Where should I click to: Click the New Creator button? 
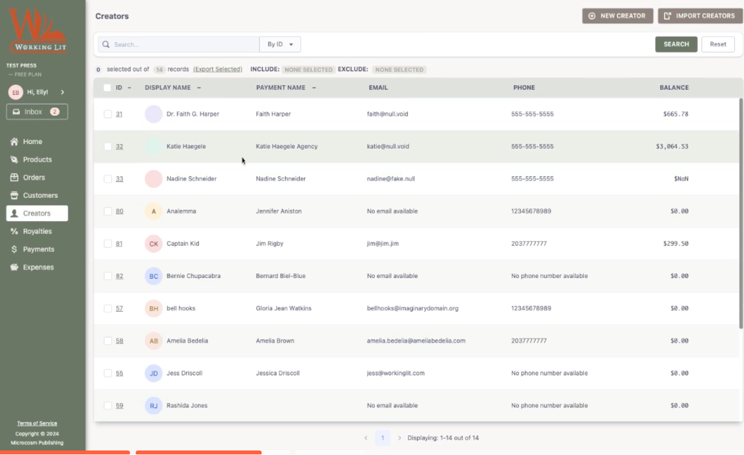(x=617, y=16)
